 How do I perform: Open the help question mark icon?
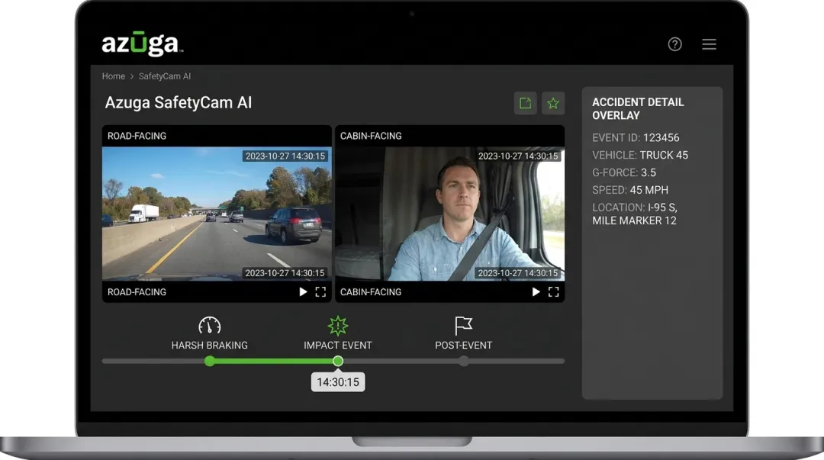point(674,44)
